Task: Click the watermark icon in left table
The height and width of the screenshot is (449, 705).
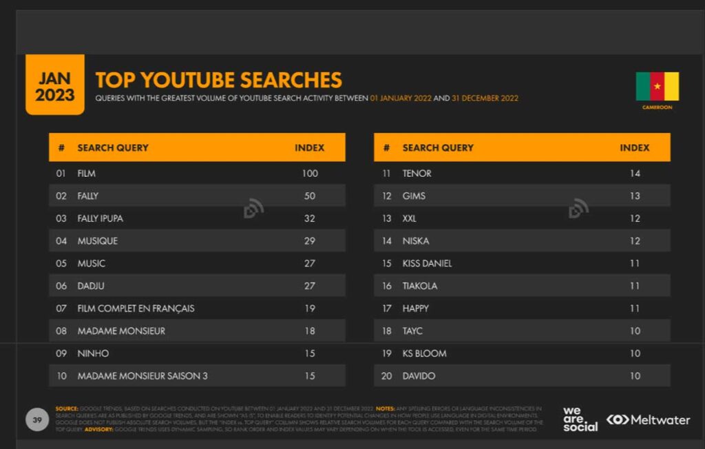Action: [253, 208]
